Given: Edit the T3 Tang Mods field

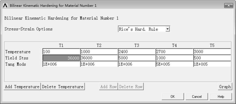Looking at the screenshot, I should 137,64.
